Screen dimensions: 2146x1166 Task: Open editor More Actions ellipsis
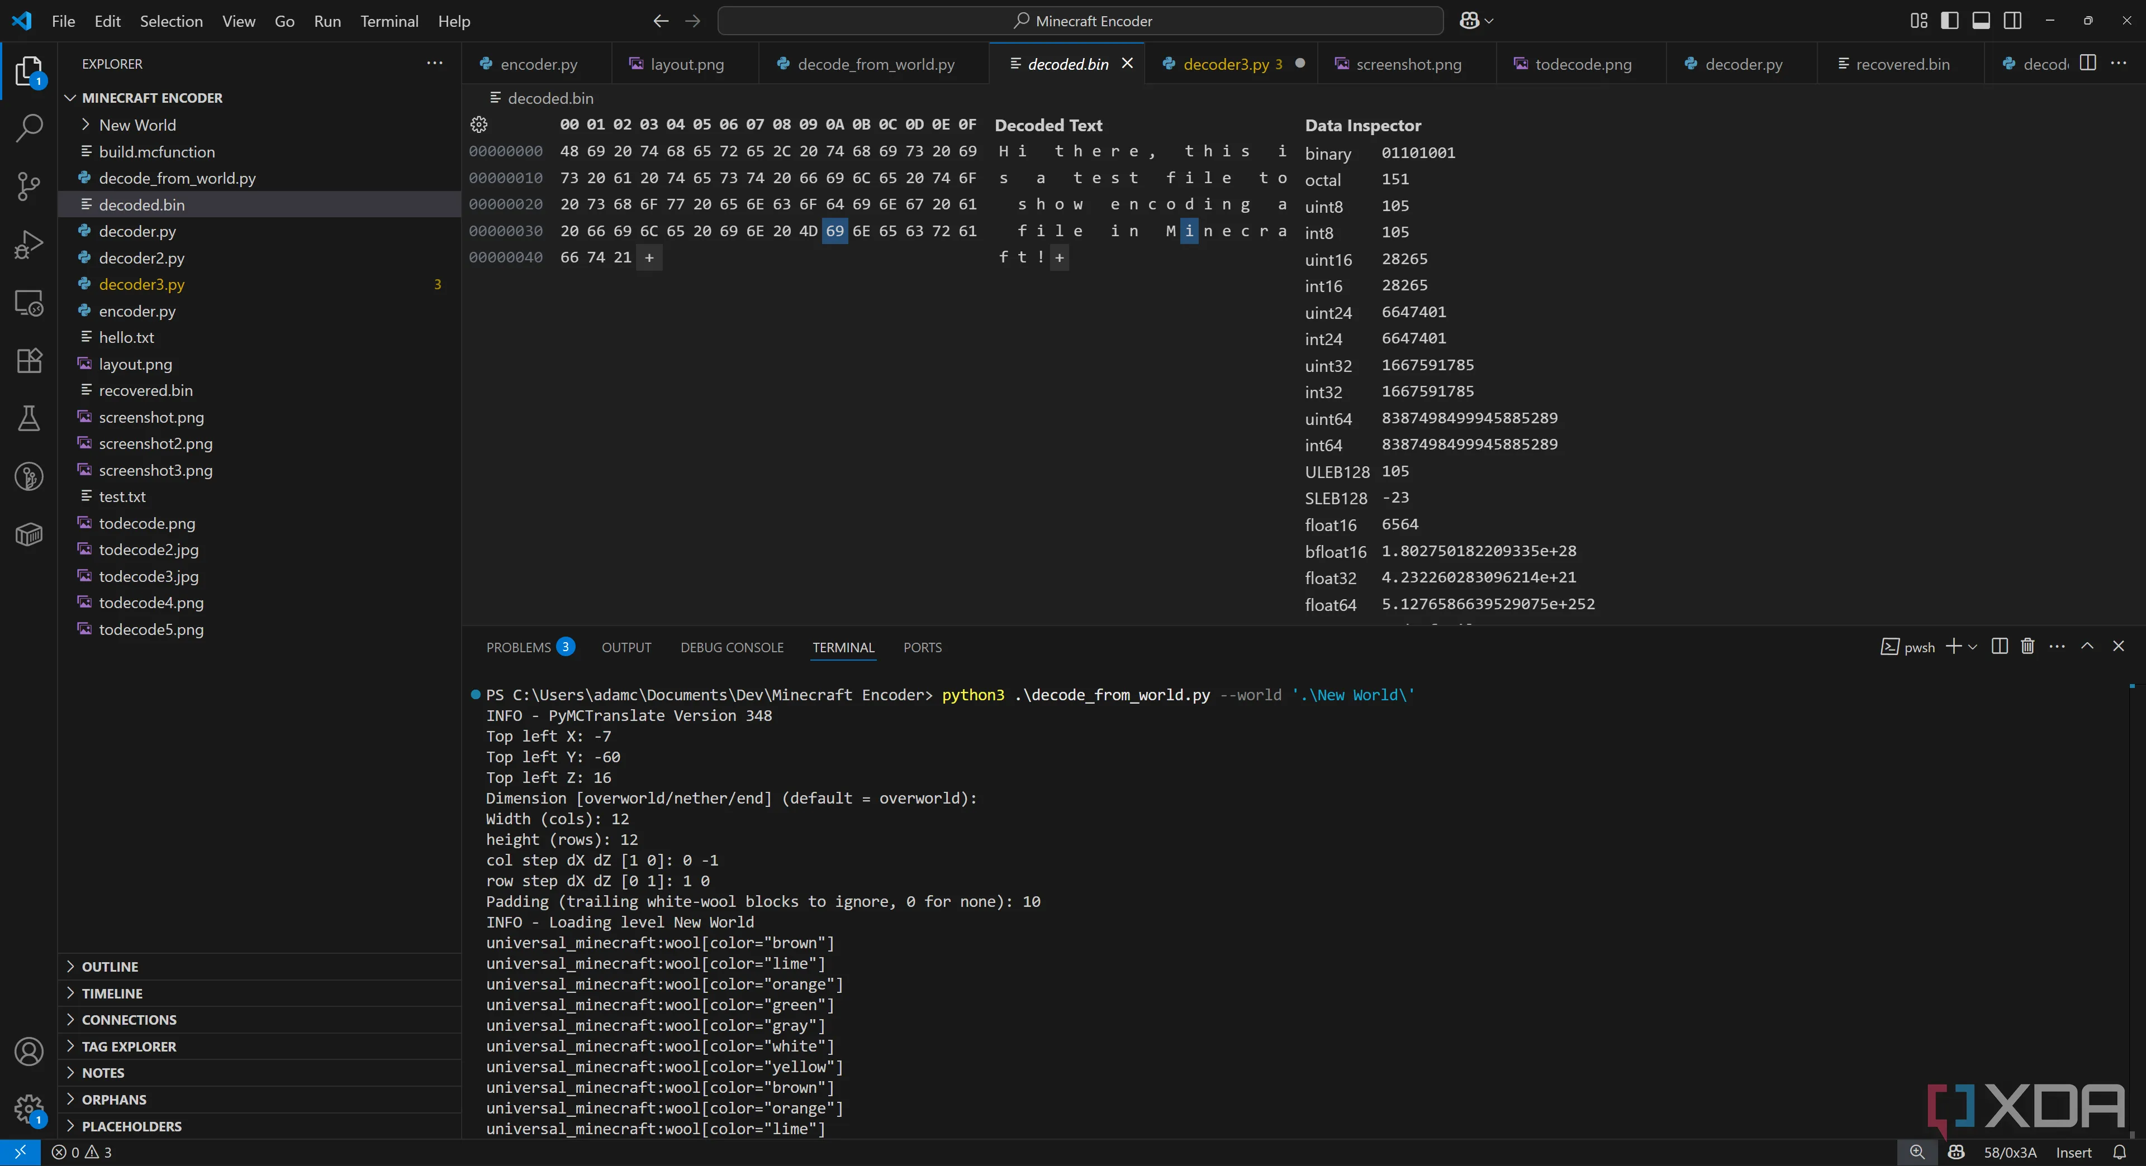pyautogui.click(x=2119, y=63)
